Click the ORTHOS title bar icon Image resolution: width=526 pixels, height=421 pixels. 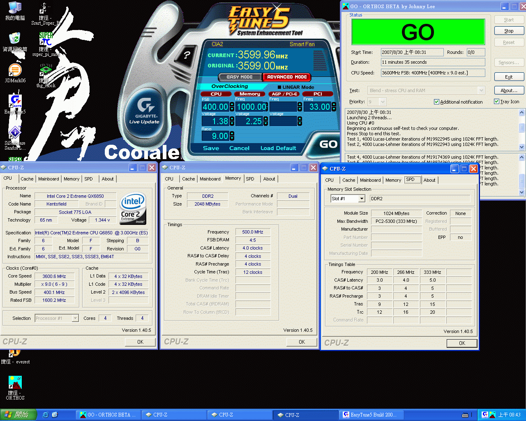(x=346, y=6)
